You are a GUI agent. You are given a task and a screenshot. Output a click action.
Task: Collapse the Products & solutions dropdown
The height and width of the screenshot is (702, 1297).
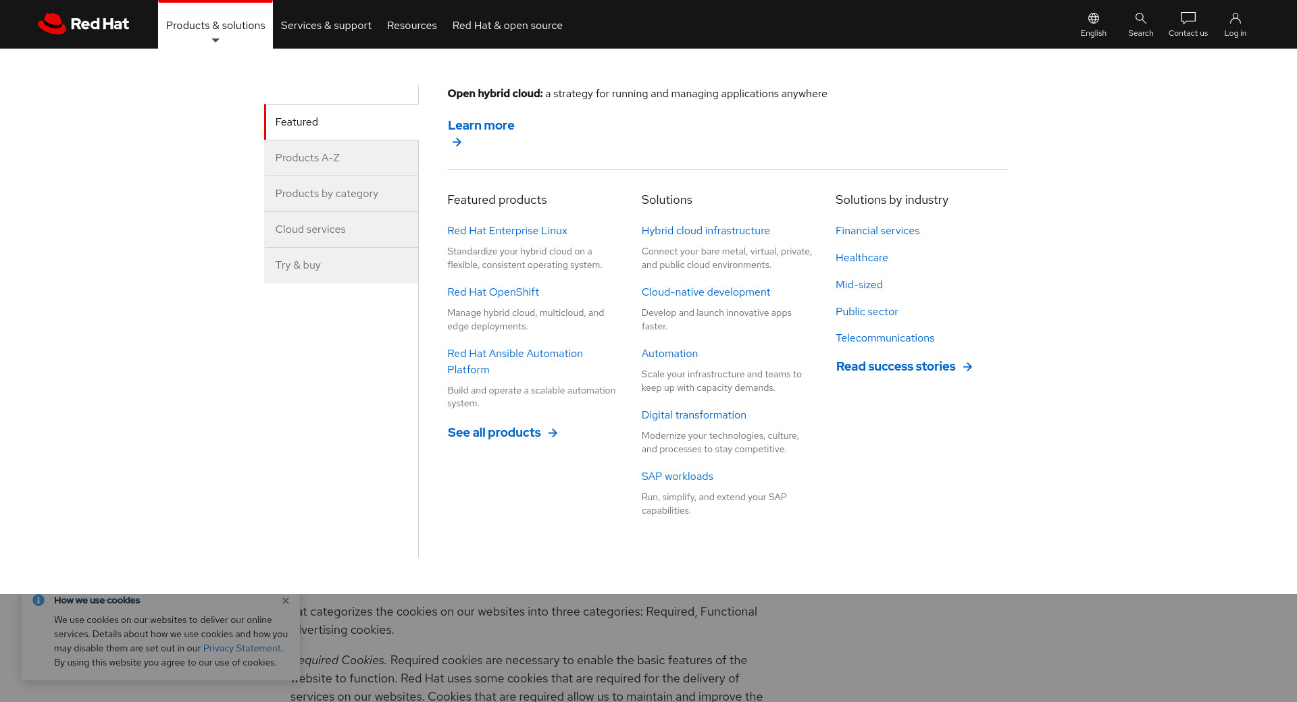pyautogui.click(x=215, y=26)
